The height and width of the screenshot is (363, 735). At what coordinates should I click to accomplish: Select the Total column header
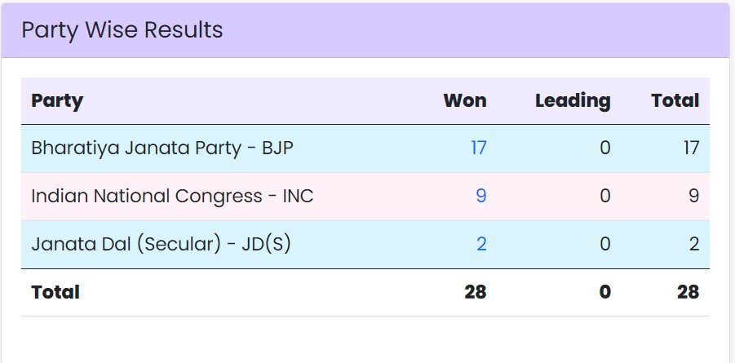(x=675, y=101)
